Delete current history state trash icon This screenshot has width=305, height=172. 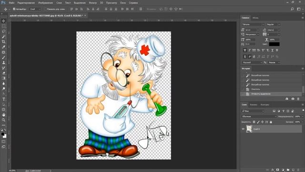click(298, 99)
